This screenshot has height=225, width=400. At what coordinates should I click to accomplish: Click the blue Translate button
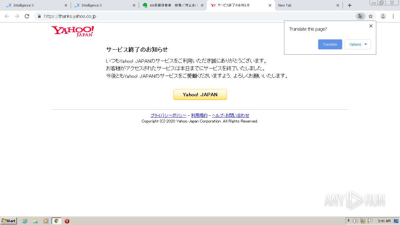pos(330,44)
